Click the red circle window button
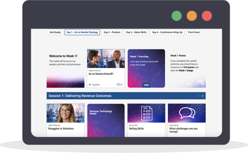The width and height of the screenshot is (248, 153). coord(207,16)
